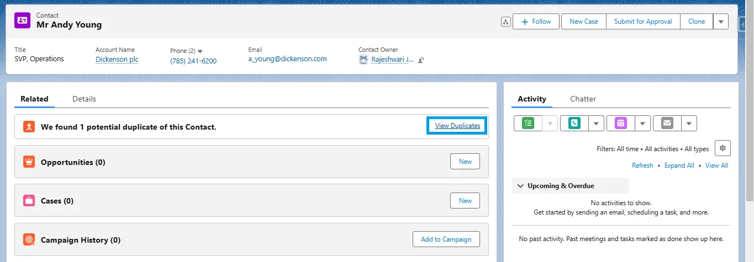This screenshot has height=262, width=754.
Task: Click the View Duplicates link
Action: pyautogui.click(x=457, y=126)
